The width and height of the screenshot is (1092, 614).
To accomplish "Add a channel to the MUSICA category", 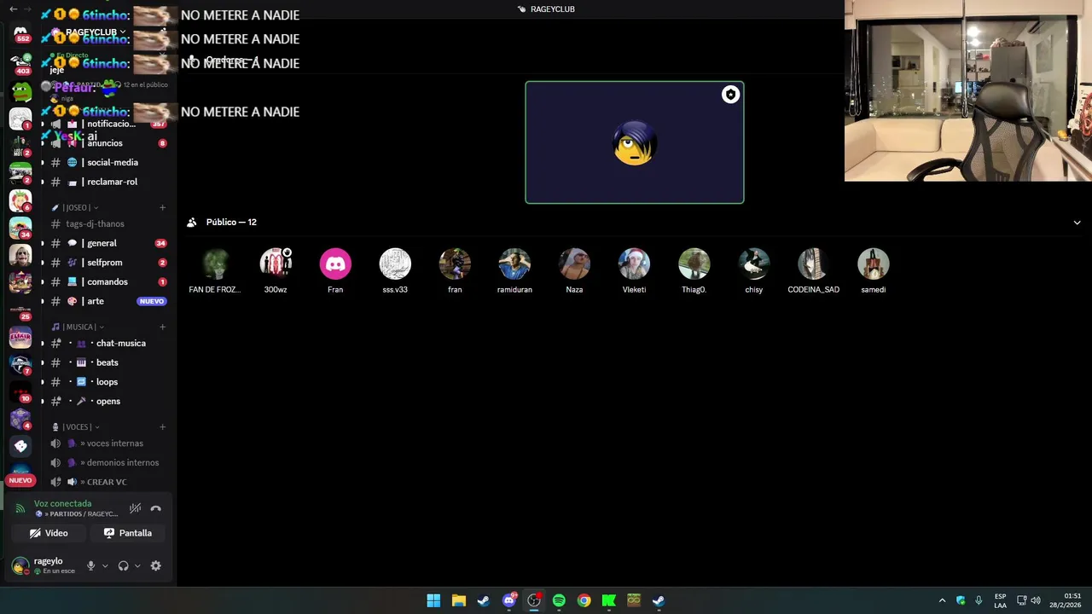I will click(162, 327).
